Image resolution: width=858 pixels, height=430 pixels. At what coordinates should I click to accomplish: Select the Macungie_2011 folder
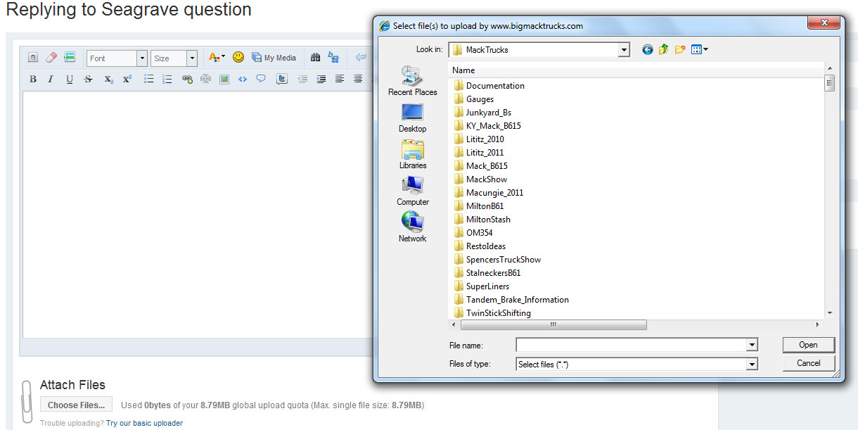pyautogui.click(x=488, y=193)
